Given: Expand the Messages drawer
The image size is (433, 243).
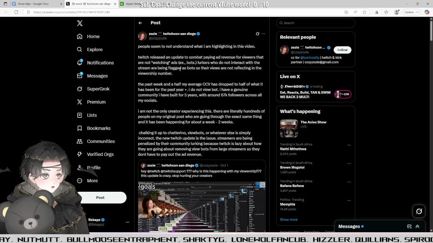Looking at the screenshot, I should coord(417,226).
